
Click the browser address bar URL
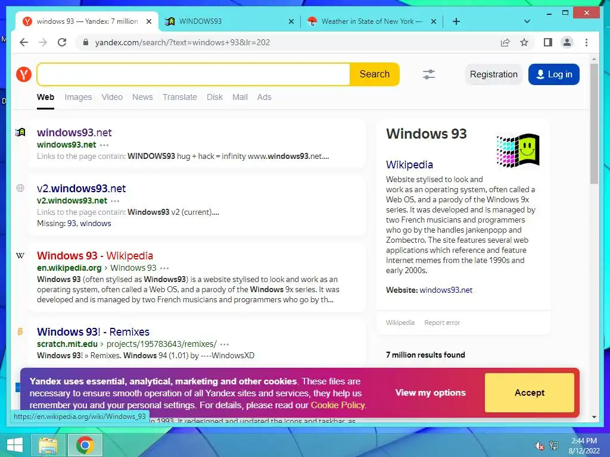tap(182, 42)
